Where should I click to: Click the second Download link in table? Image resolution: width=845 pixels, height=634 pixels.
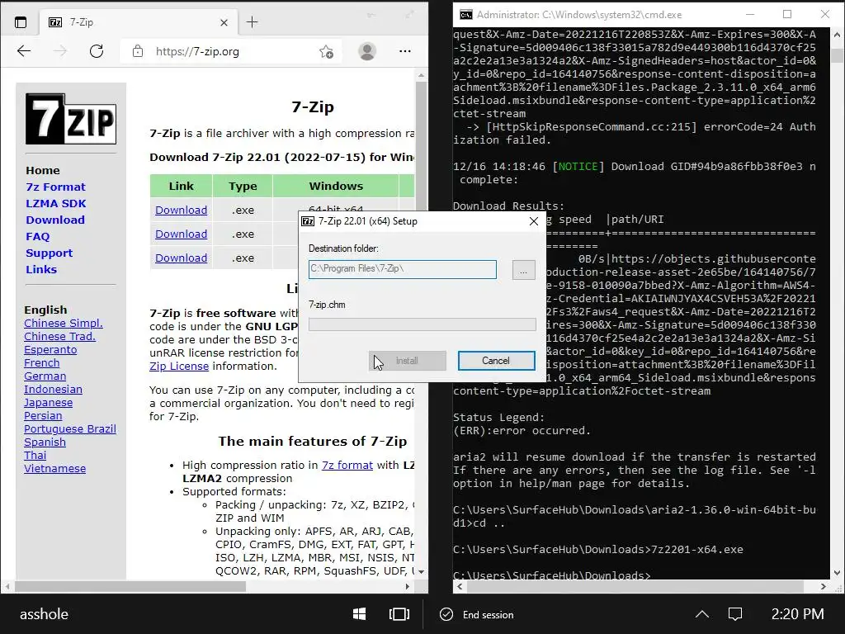coord(181,234)
